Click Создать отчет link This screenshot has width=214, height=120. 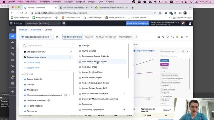click(33, 68)
